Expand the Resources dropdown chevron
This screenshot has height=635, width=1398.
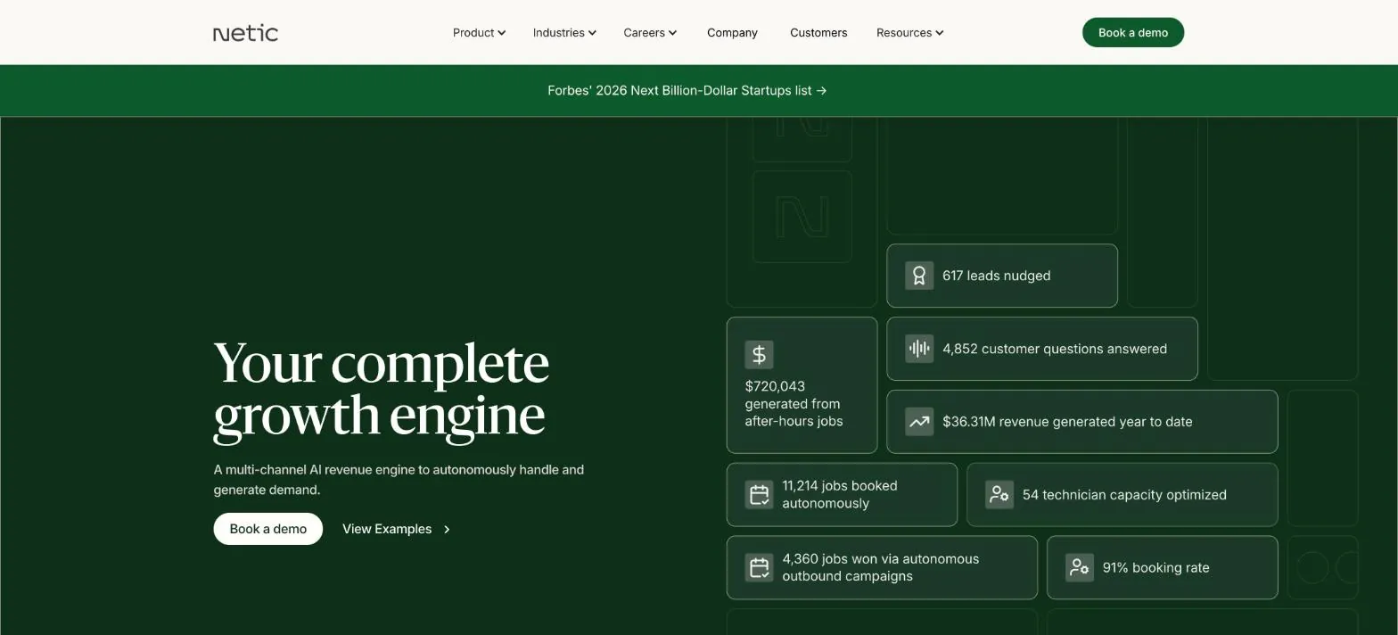coord(939,33)
